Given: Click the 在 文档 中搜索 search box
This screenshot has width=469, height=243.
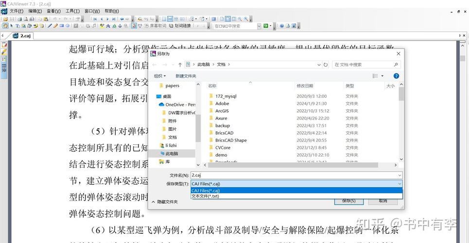Looking at the screenshot, I should [x=366, y=64].
